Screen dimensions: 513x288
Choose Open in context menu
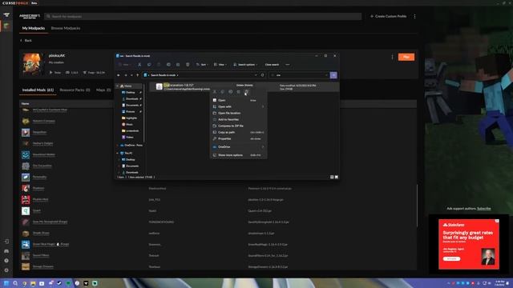(238, 100)
